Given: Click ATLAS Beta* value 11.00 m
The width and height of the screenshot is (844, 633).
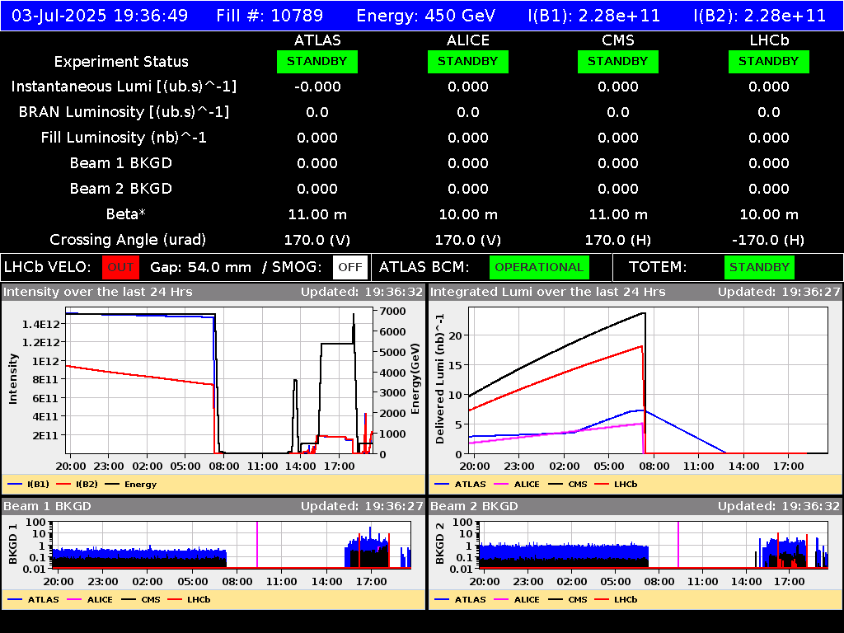Looking at the screenshot, I should 317,215.
